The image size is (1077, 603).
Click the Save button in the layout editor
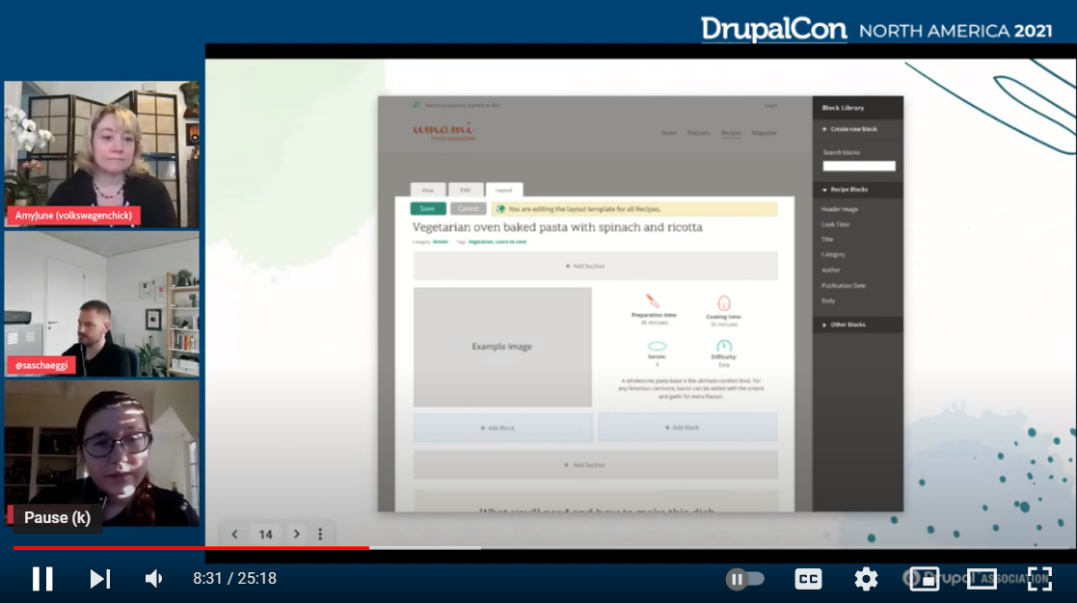[x=428, y=209]
